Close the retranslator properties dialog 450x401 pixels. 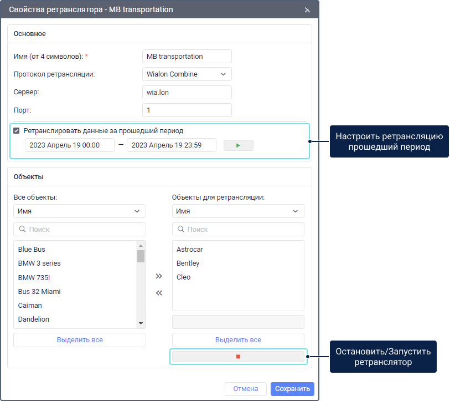tap(307, 10)
